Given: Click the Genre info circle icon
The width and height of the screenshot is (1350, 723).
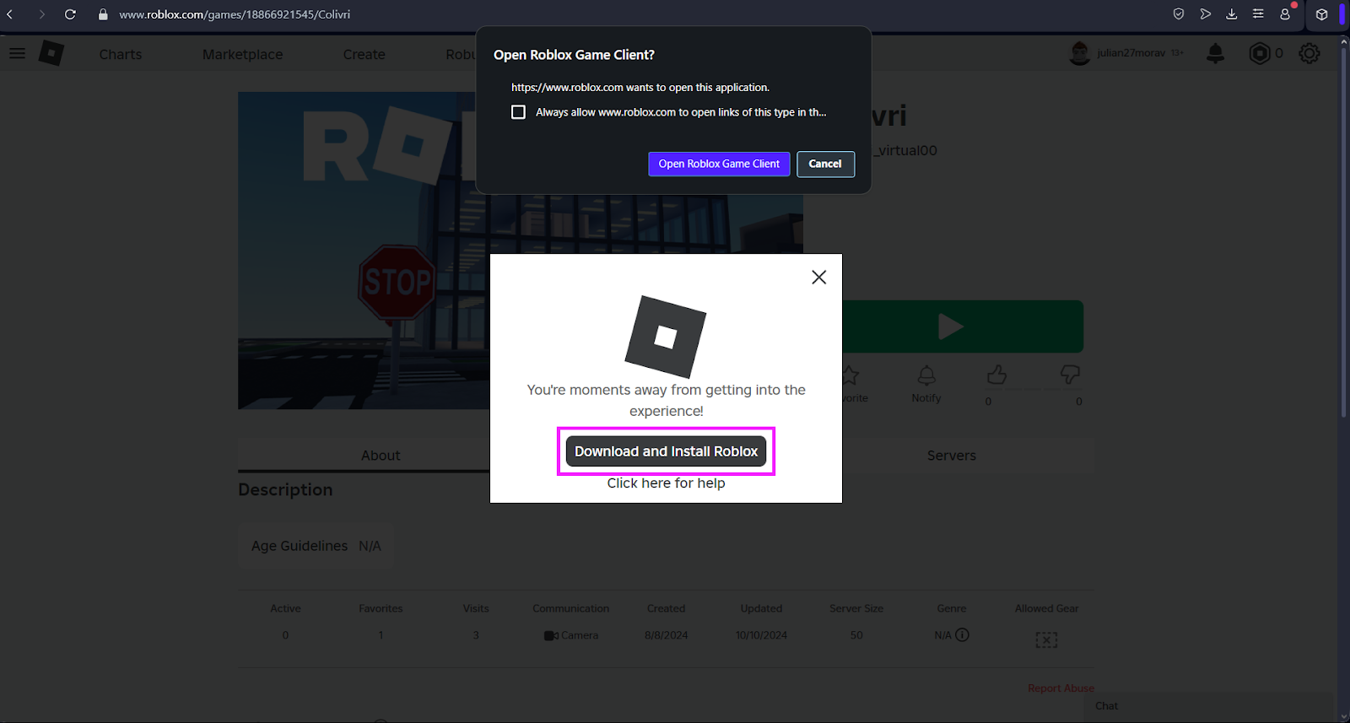Looking at the screenshot, I should pos(962,634).
